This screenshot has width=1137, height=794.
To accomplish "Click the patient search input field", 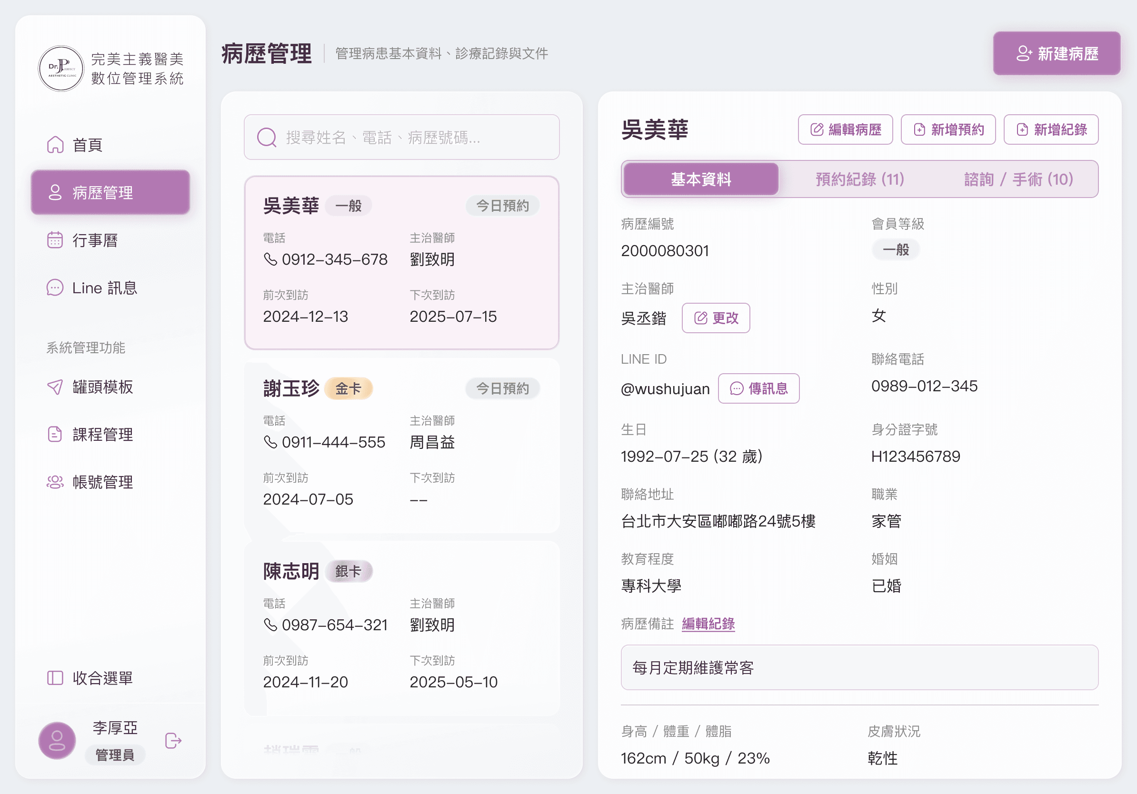I will pyautogui.click(x=411, y=137).
